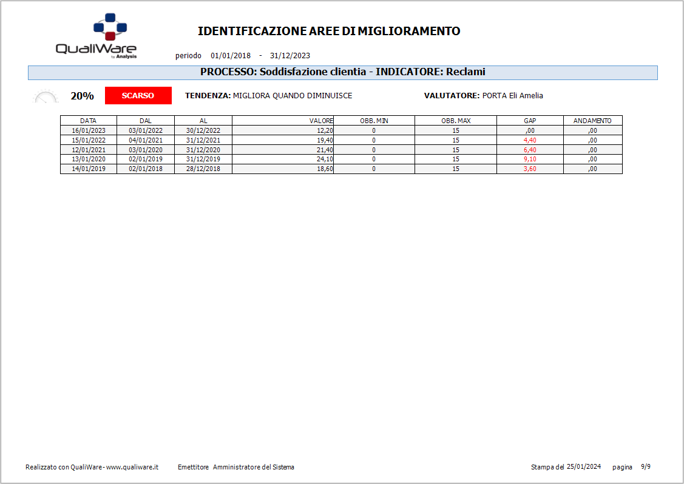Image resolution: width=684 pixels, height=484 pixels.
Task: Select the OBB. MIN column header
Action: click(374, 121)
